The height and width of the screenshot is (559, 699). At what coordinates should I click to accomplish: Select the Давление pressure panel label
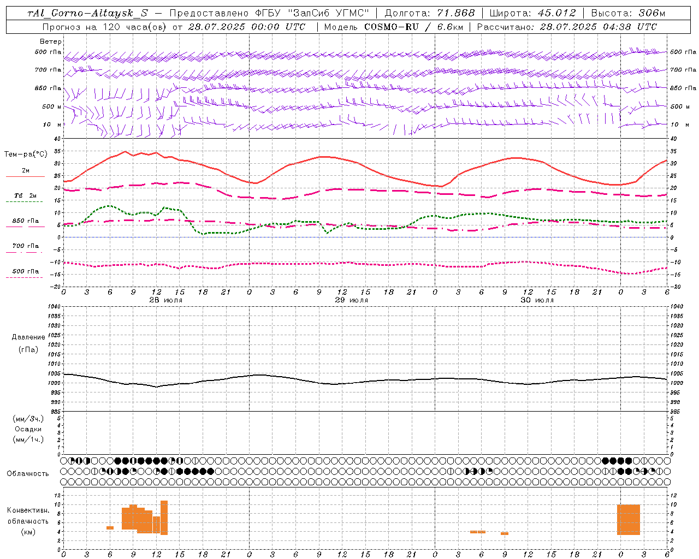click(28, 337)
